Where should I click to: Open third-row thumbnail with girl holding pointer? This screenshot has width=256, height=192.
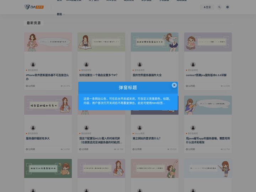point(208,168)
